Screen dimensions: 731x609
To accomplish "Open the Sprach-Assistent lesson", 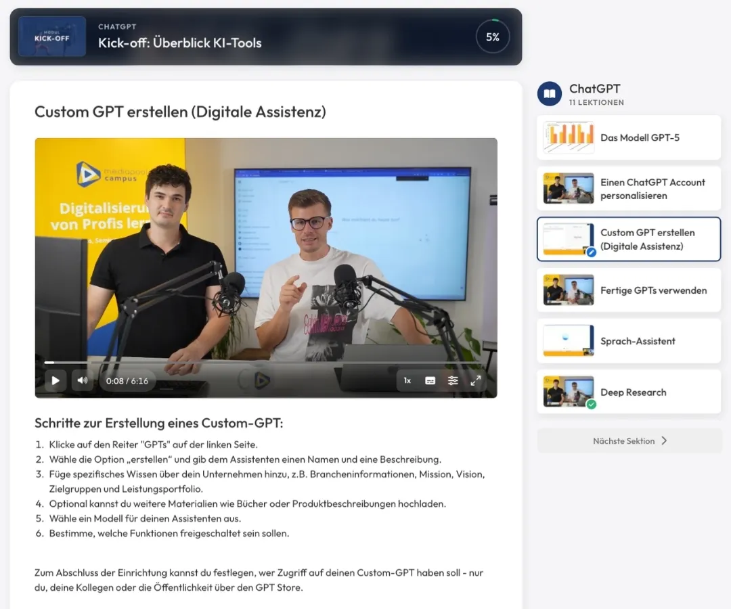I will click(x=628, y=341).
